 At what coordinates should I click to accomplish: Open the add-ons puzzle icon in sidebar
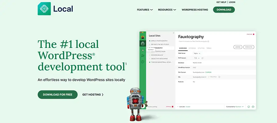click(143, 56)
